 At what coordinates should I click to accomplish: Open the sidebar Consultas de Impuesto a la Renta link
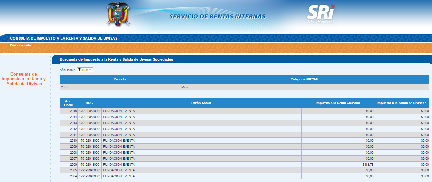(23, 79)
